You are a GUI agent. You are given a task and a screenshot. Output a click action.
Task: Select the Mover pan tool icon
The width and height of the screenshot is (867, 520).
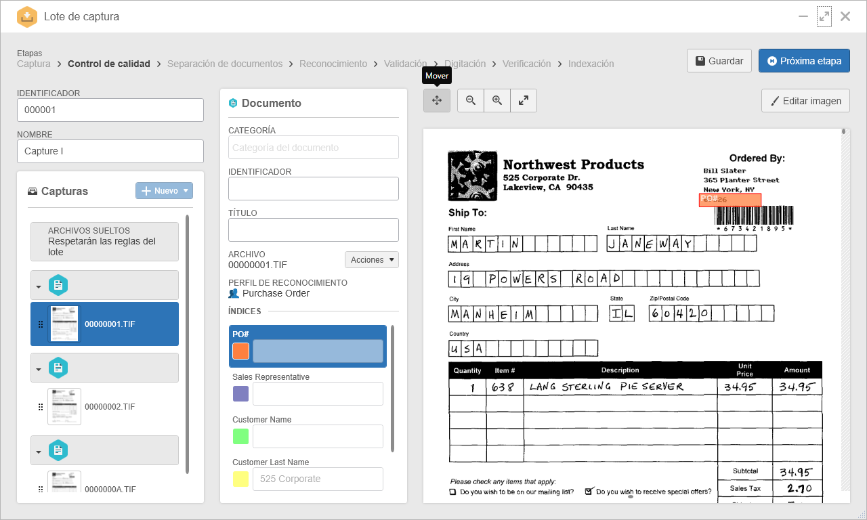(437, 100)
